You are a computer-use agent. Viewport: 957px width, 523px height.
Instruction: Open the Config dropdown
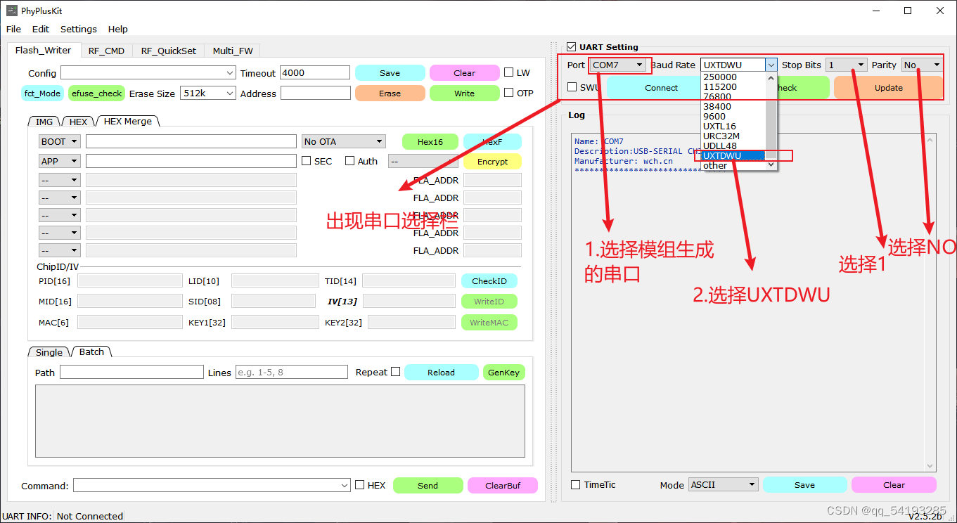coord(148,73)
